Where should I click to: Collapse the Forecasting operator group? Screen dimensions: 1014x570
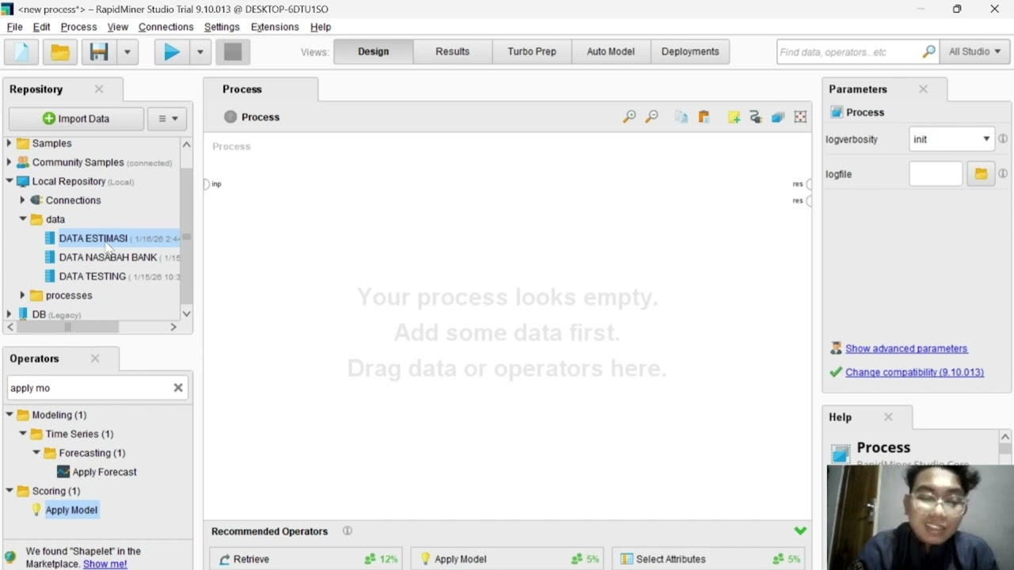[36, 453]
